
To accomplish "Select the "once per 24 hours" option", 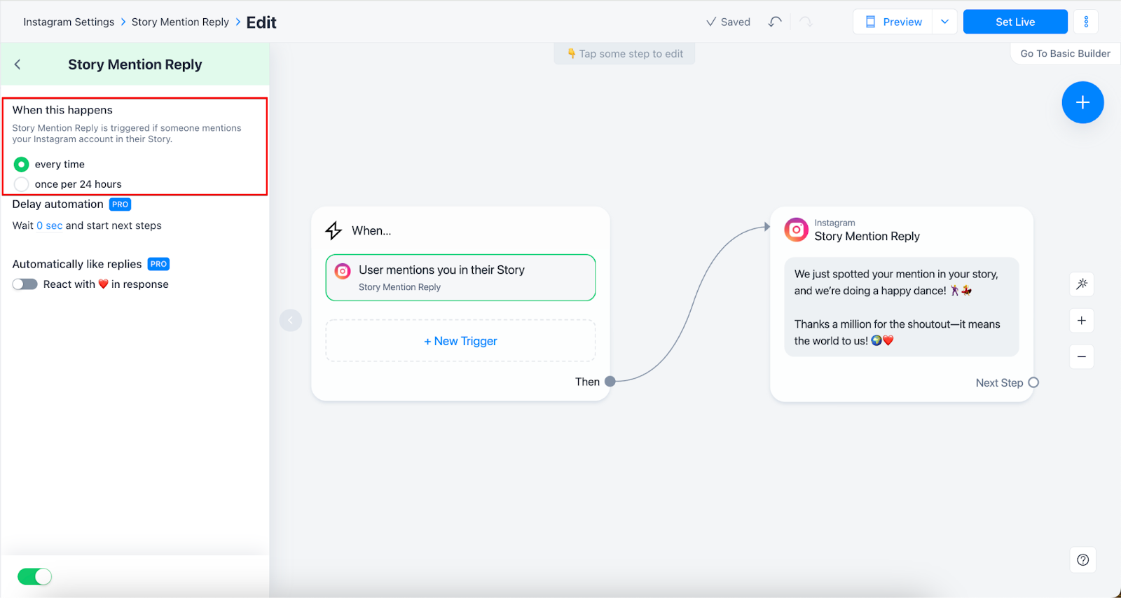I will tap(22, 184).
